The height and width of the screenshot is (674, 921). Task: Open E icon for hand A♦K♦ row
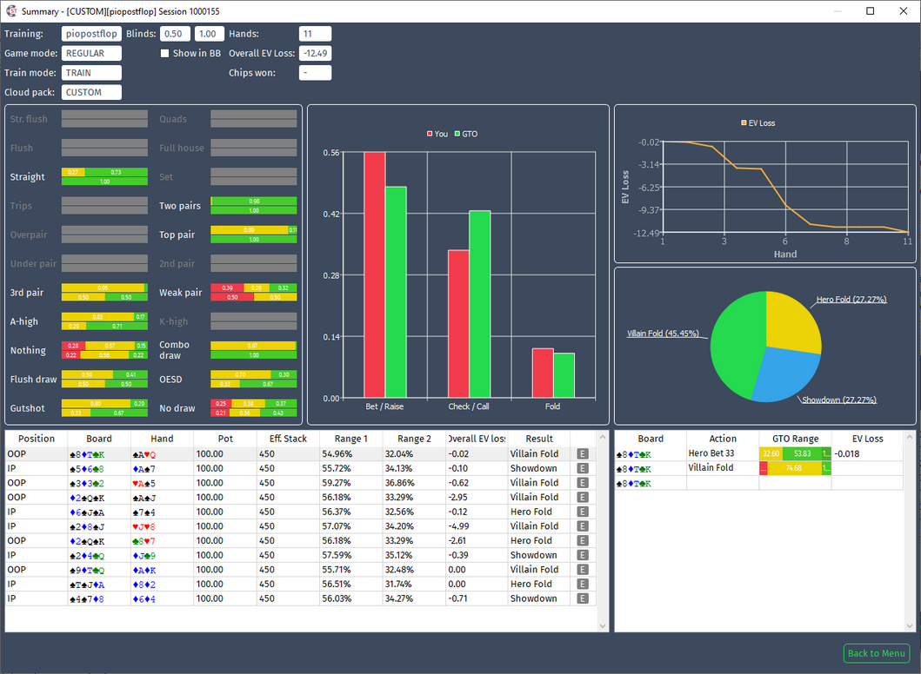pyautogui.click(x=582, y=570)
